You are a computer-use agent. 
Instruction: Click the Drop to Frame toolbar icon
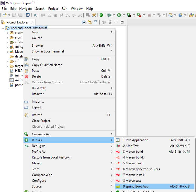[88, 15]
